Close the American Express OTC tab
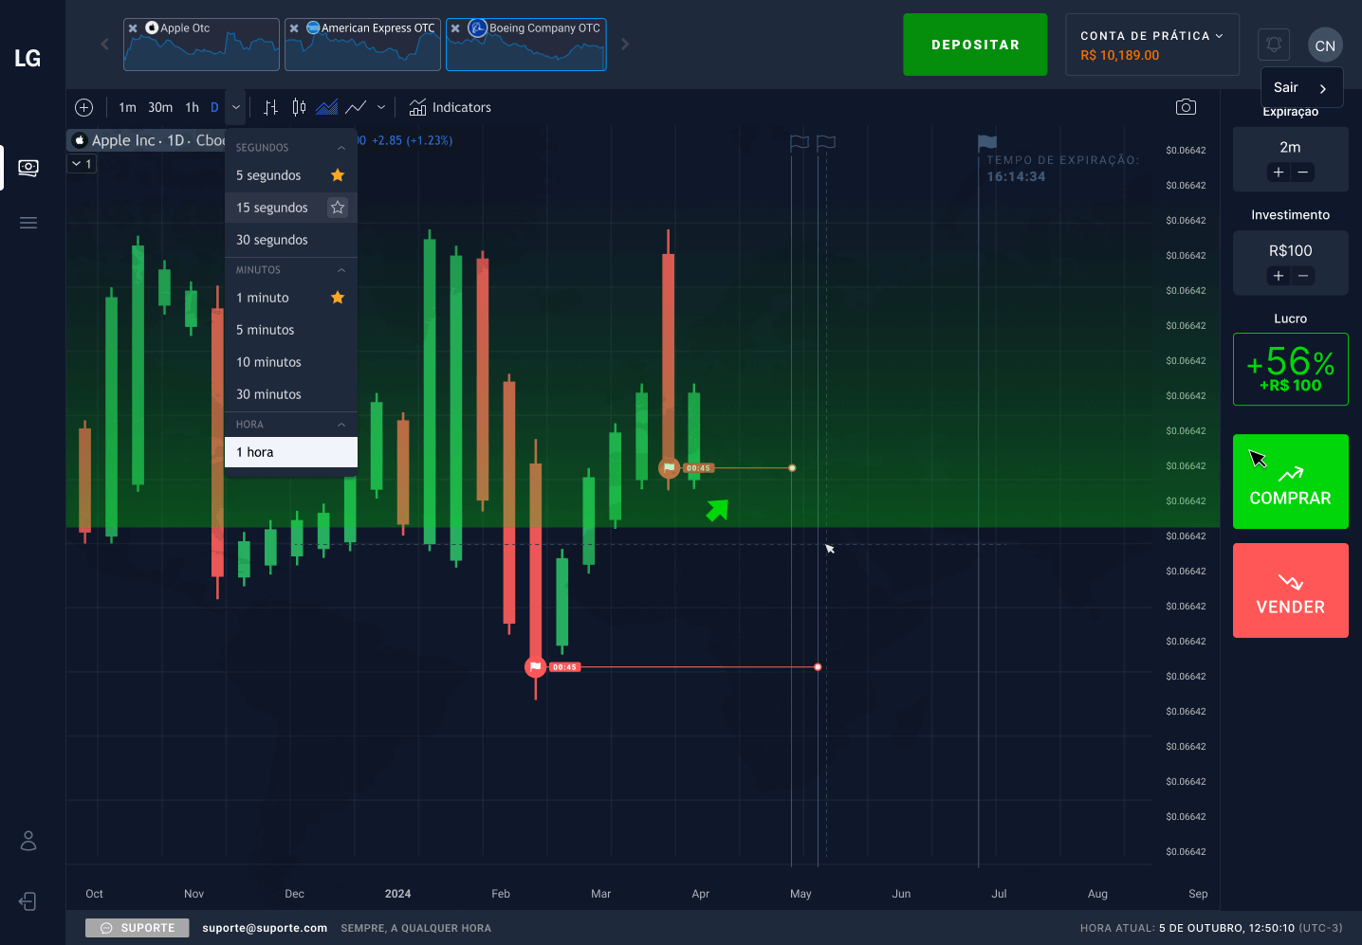 point(294,28)
